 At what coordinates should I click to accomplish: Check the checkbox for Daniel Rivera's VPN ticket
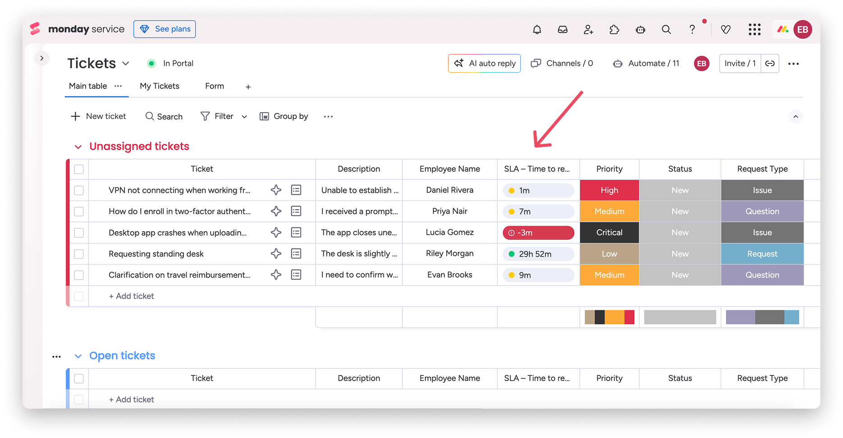pos(79,190)
